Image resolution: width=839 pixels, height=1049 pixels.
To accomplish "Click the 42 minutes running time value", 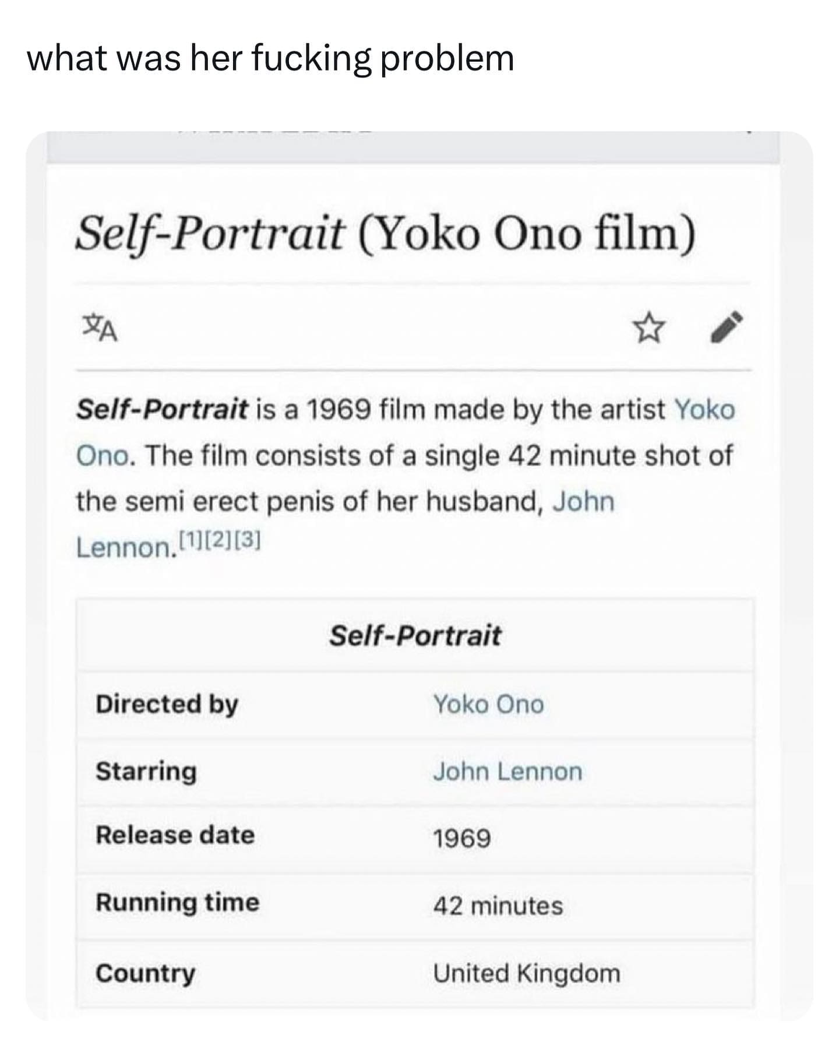I will click(498, 906).
